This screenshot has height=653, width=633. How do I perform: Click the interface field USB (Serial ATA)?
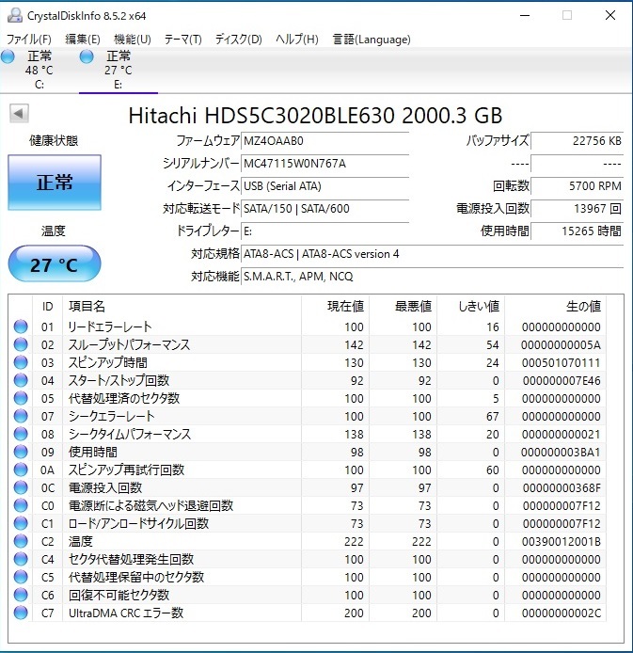coord(325,186)
